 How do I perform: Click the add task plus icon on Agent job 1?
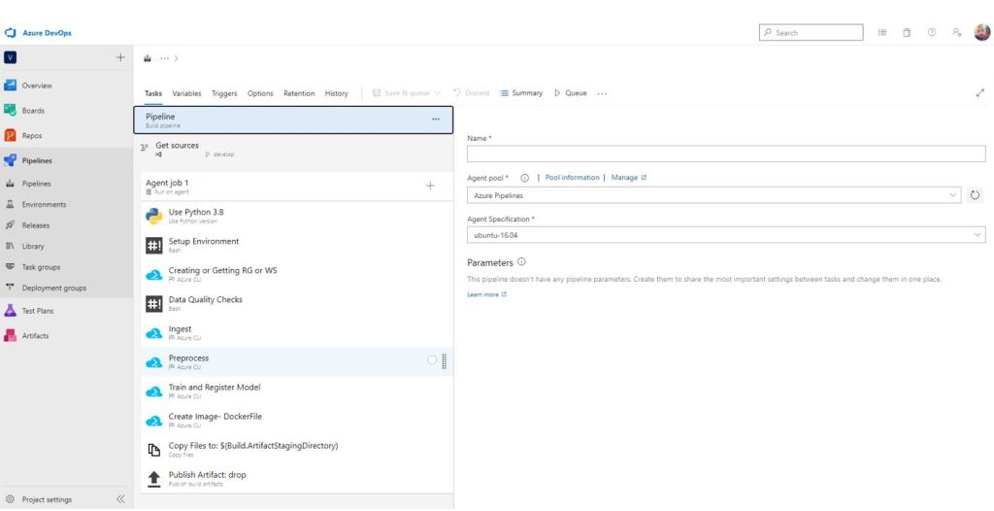pyautogui.click(x=430, y=185)
